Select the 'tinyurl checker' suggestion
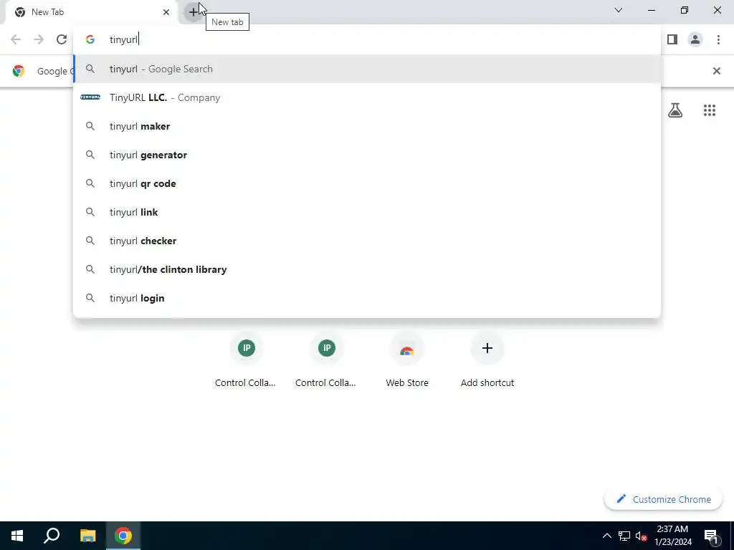The image size is (734, 550). [367, 241]
